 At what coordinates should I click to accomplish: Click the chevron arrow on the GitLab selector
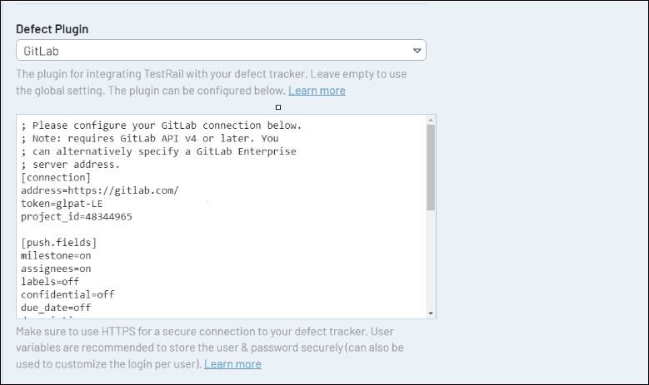click(x=418, y=51)
